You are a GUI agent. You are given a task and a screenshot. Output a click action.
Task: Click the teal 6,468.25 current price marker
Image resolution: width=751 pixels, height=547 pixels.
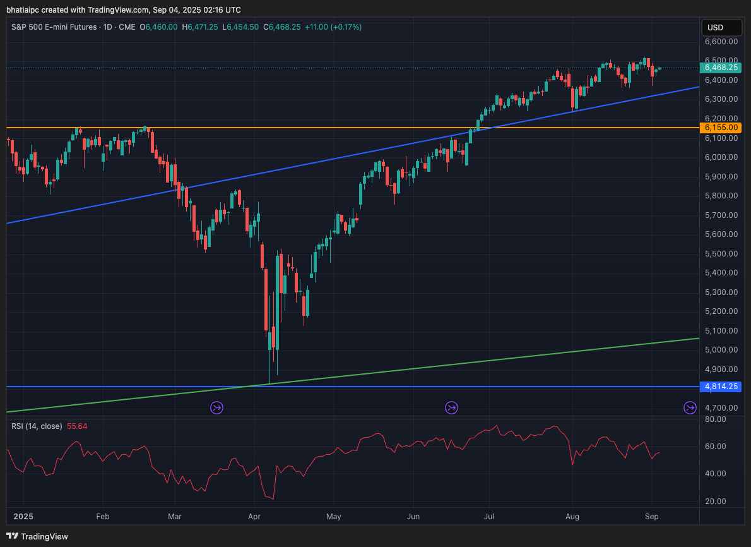720,68
